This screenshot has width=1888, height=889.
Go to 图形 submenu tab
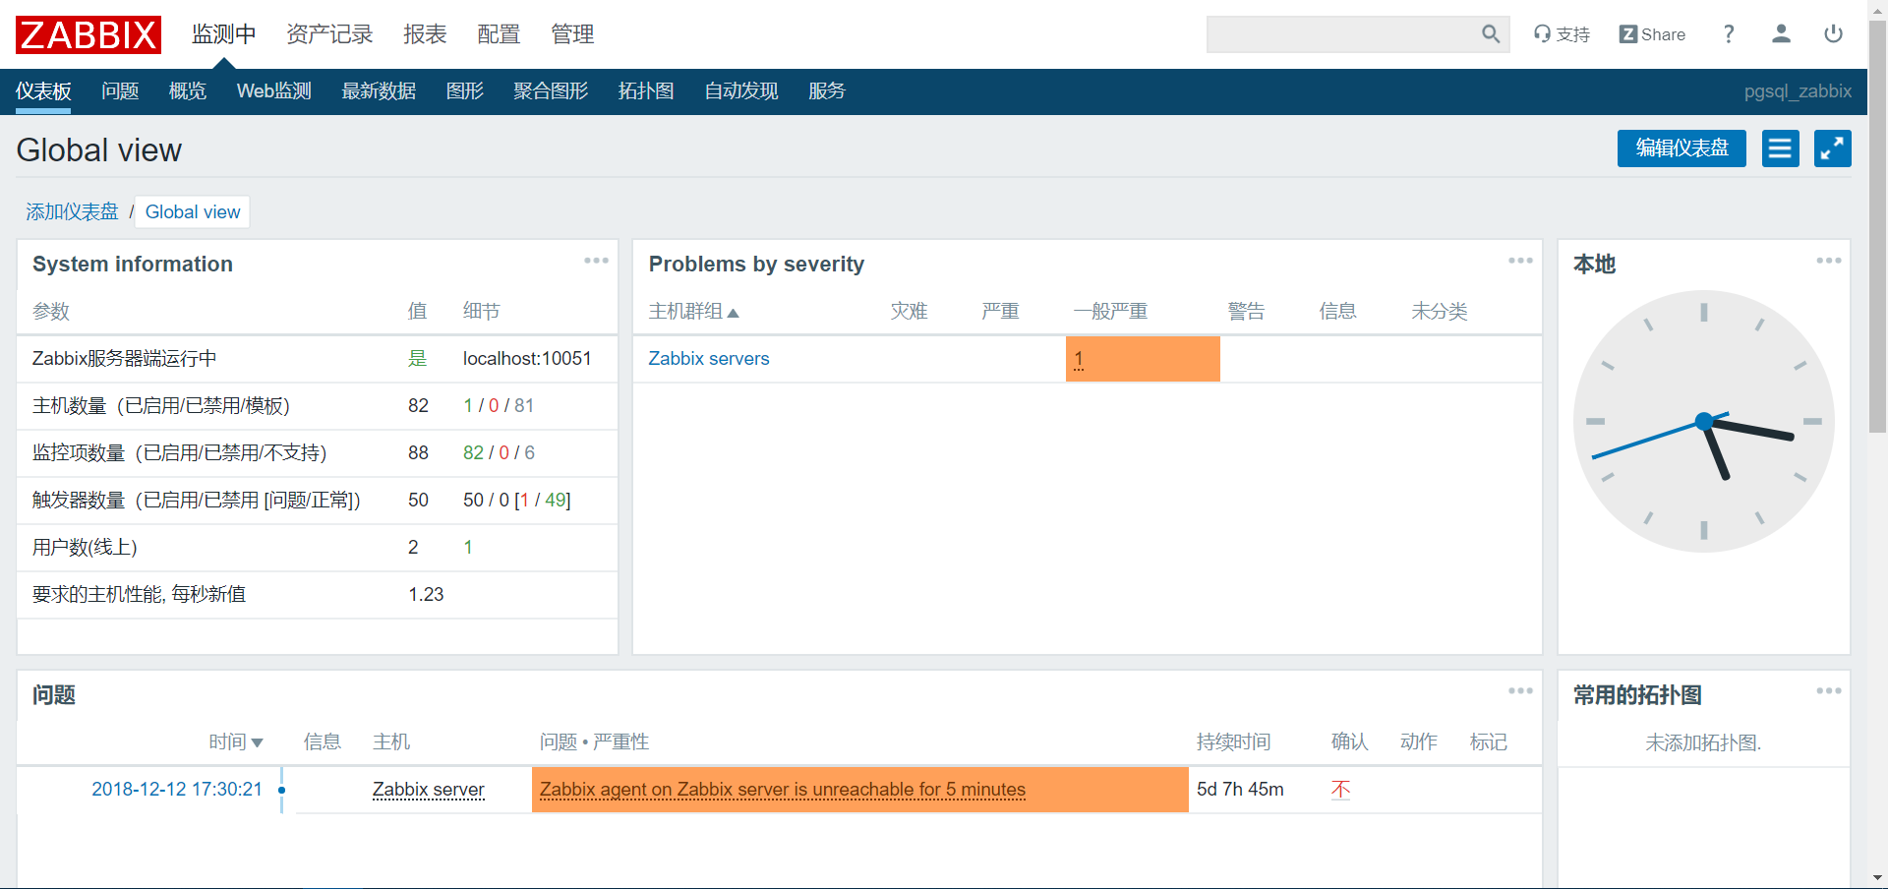click(x=465, y=91)
